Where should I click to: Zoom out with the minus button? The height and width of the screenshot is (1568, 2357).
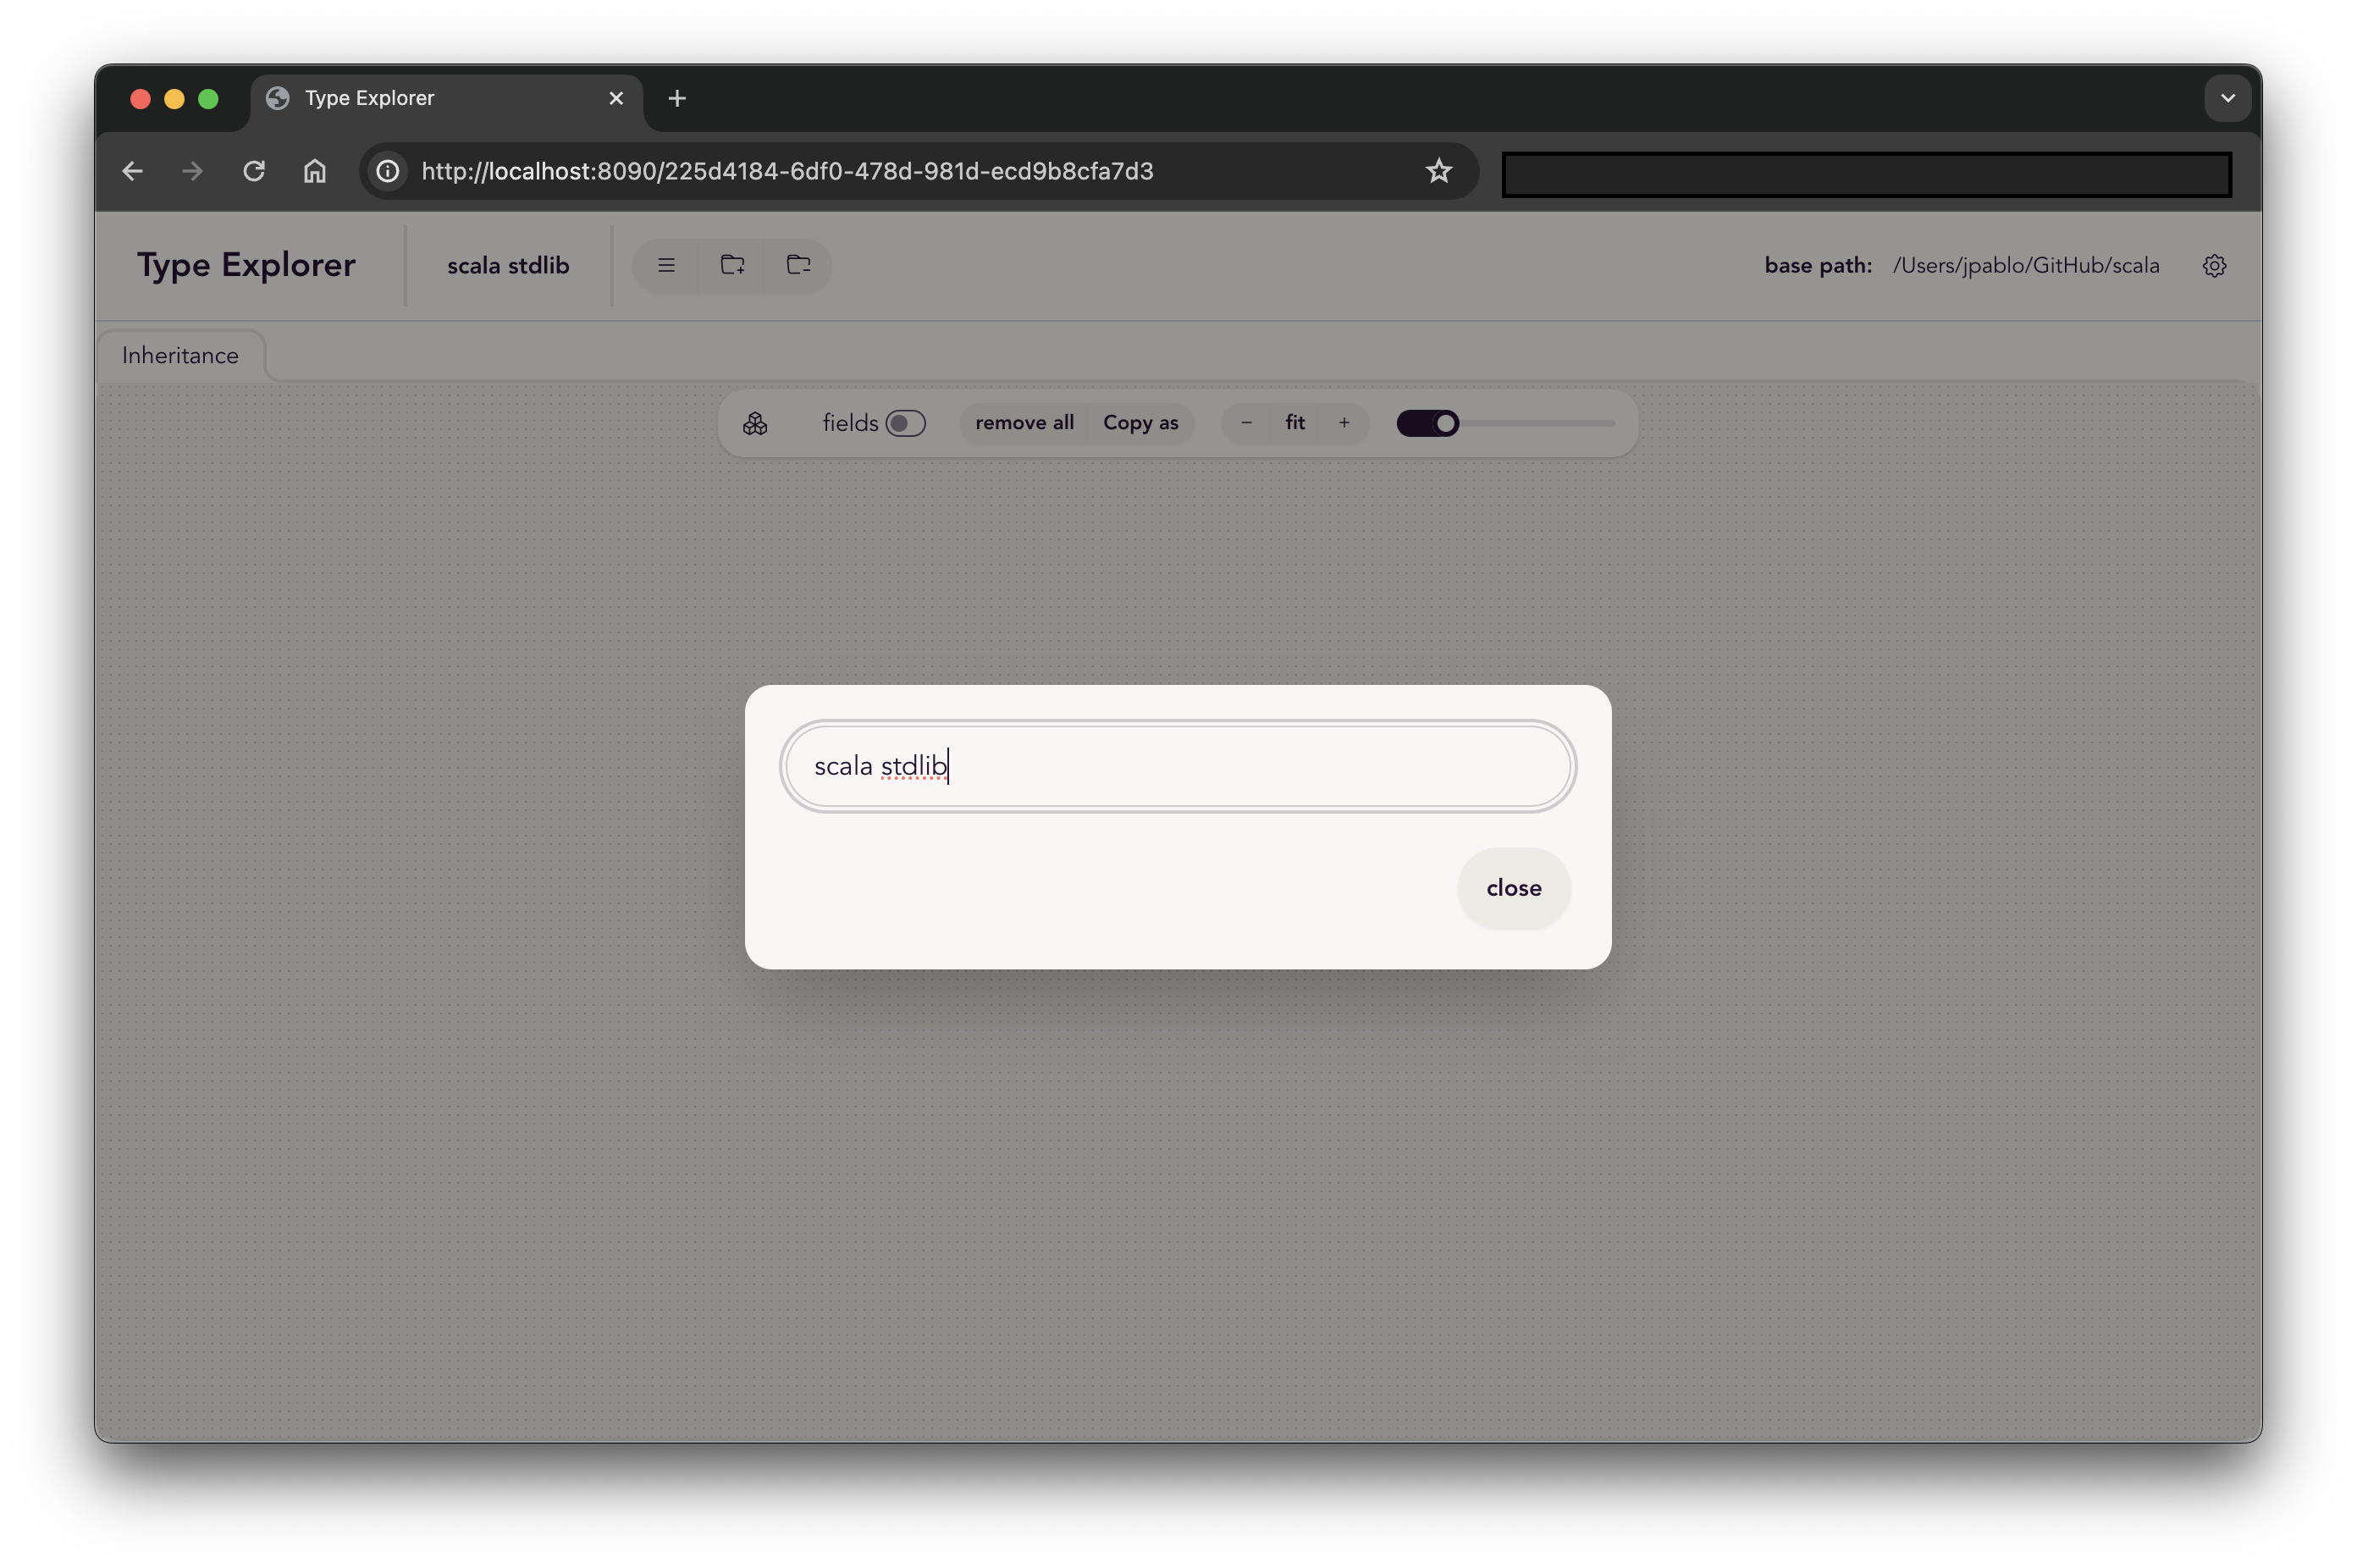point(1246,423)
